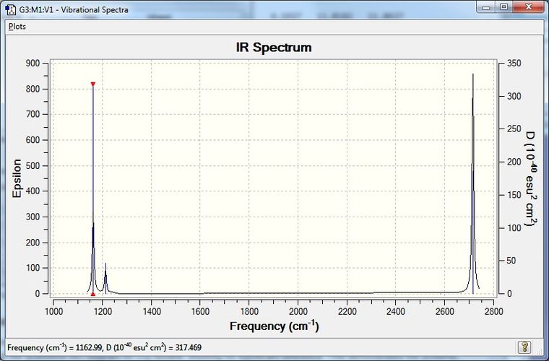
Task: Click the G3:M1:V1 window title text
Action: tap(74, 9)
